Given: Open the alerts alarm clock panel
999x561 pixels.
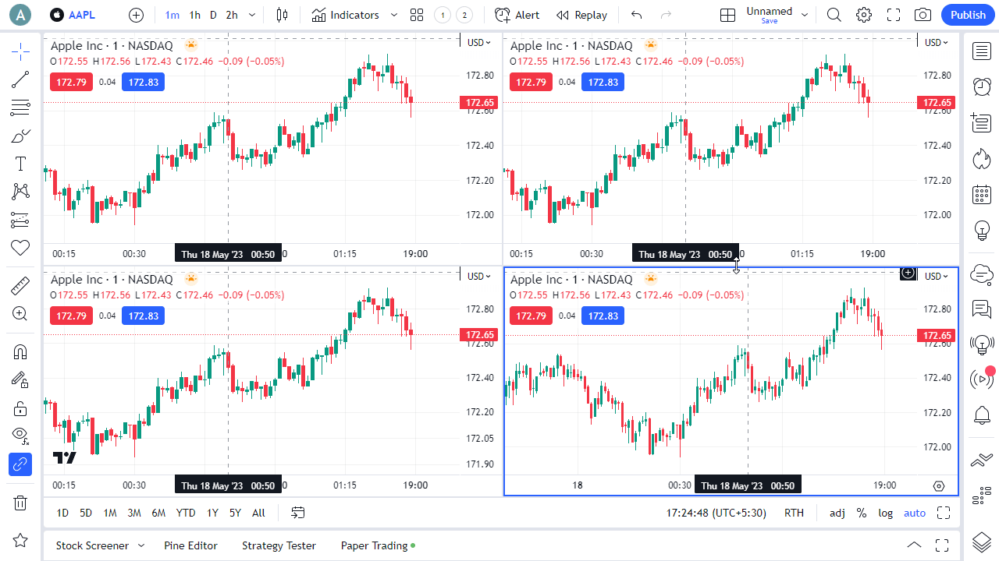Looking at the screenshot, I should click(981, 86).
